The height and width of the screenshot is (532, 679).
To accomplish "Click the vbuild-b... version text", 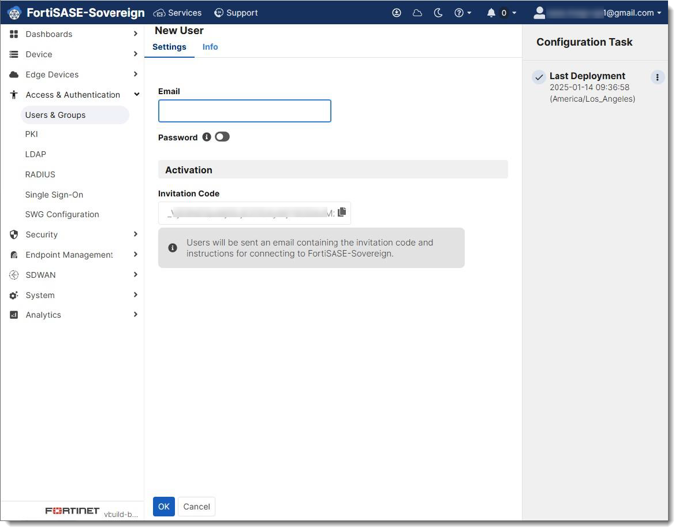I will coord(121,515).
